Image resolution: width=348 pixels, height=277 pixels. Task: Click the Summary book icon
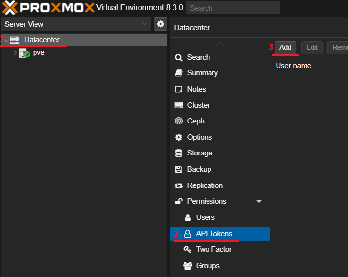(178, 73)
